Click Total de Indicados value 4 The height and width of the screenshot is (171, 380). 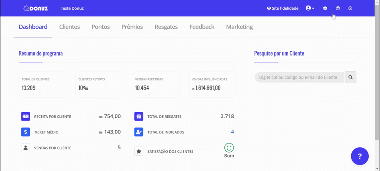point(232,132)
